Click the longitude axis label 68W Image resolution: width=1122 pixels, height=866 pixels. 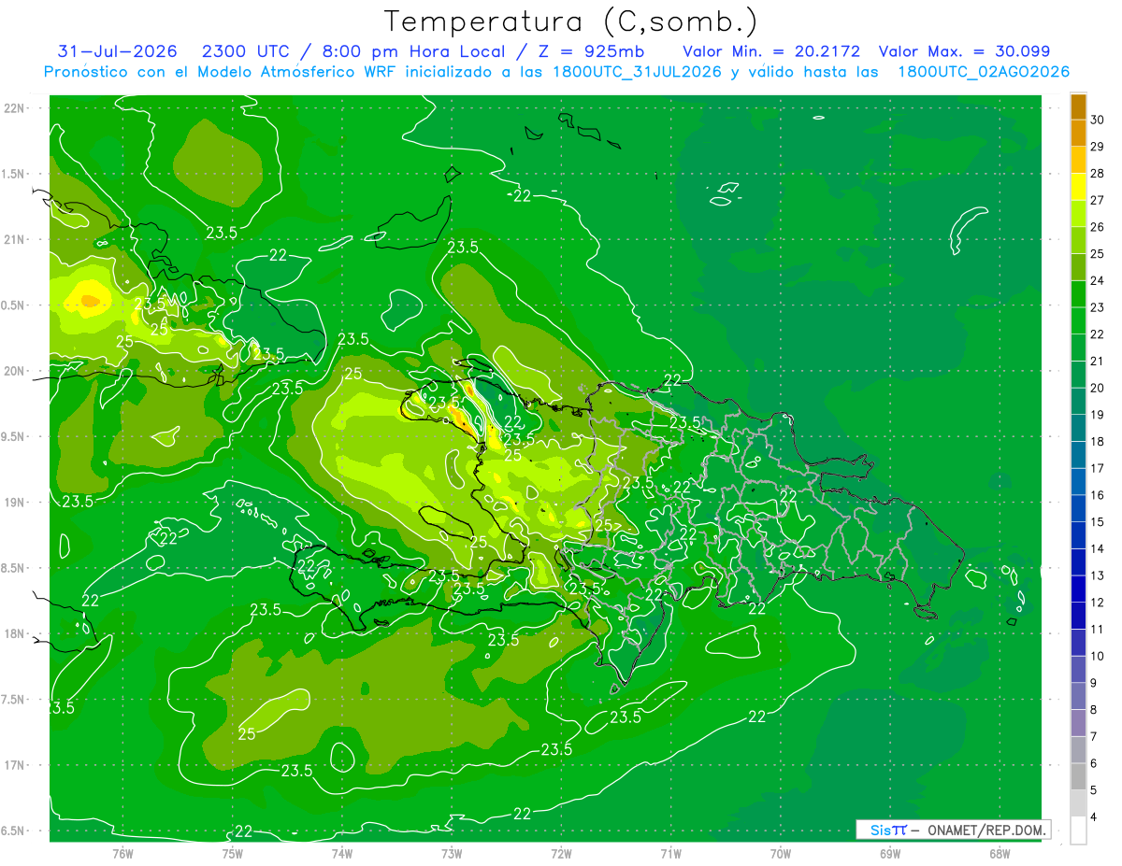pyautogui.click(x=1000, y=853)
